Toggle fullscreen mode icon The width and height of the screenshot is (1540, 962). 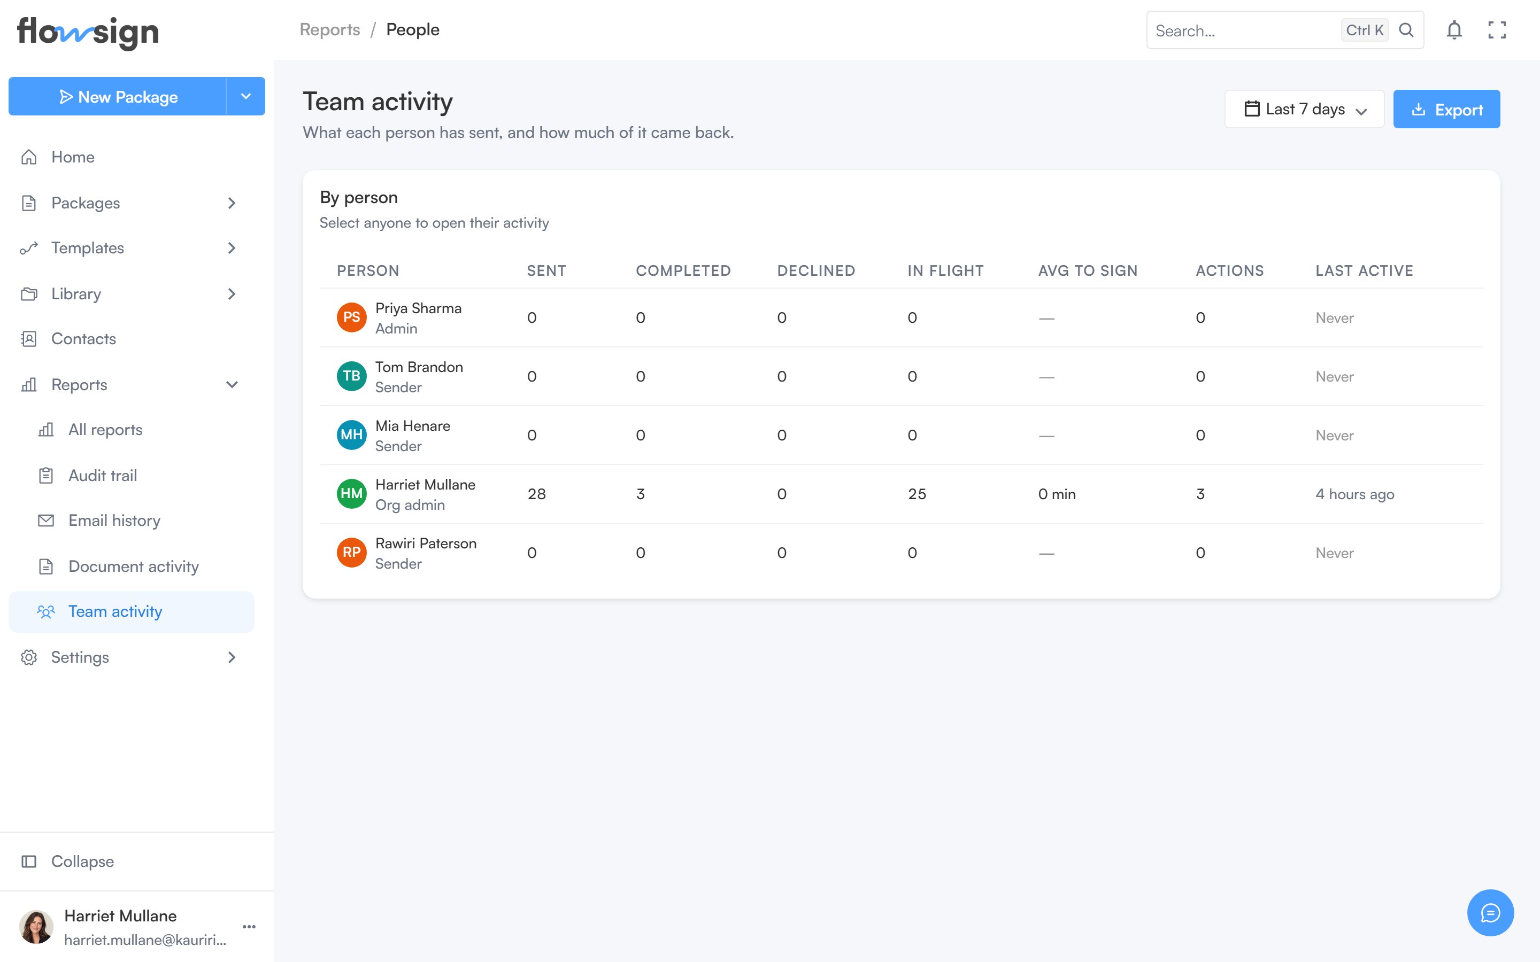coord(1497,30)
